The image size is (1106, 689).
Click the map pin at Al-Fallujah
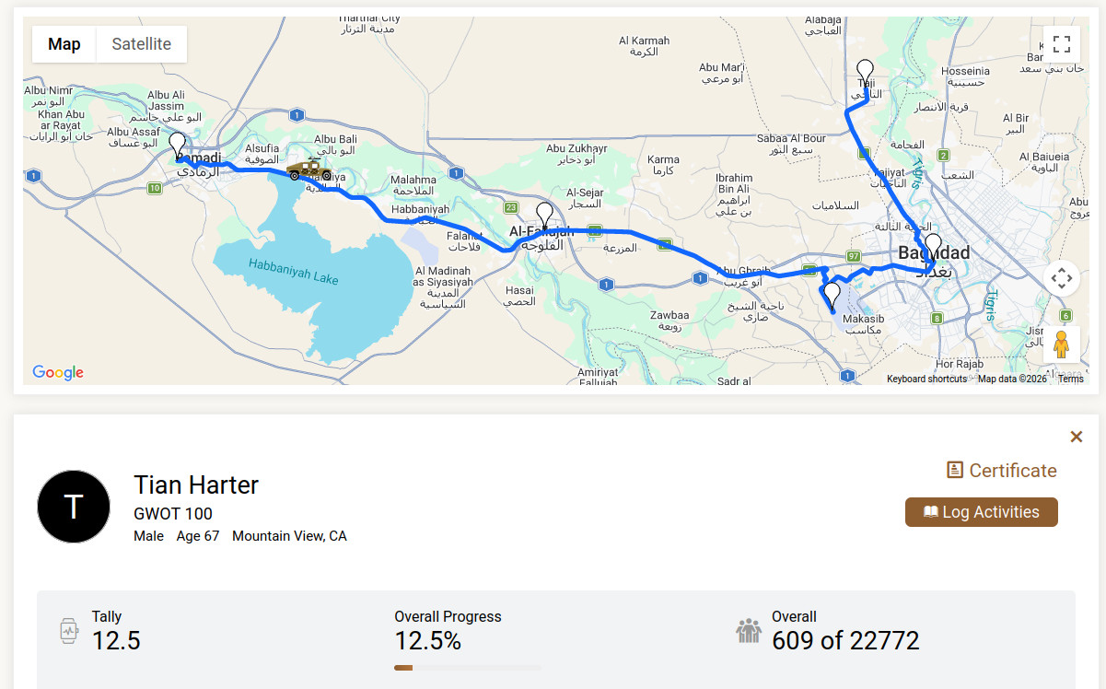click(x=544, y=215)
